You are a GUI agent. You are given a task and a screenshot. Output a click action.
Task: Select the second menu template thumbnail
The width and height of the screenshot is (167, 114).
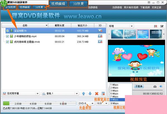coord(130,34)
